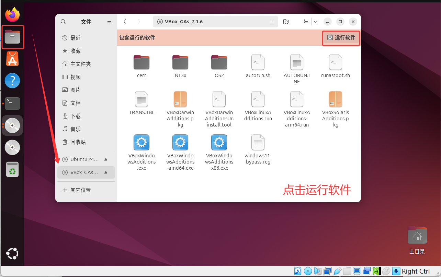The image size is (441, 277).
Task: Open 图片 folder in the sidebar
Action: [x=86, y=90]
